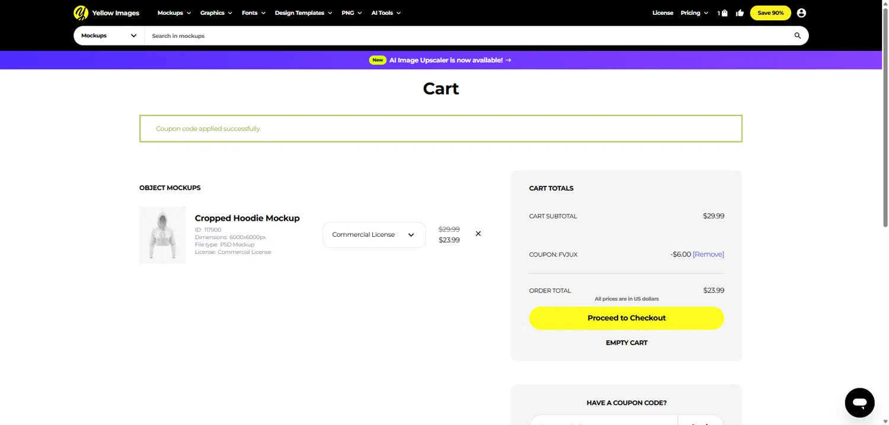Viewport: 889px width, 425px height.
Task: Click Proceed to Checkout button
Action: coord(626,318)
